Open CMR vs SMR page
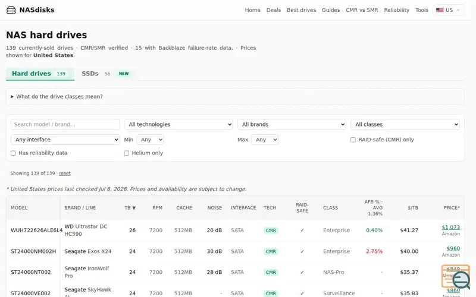476x297 pixels. (x=362, y=10)
